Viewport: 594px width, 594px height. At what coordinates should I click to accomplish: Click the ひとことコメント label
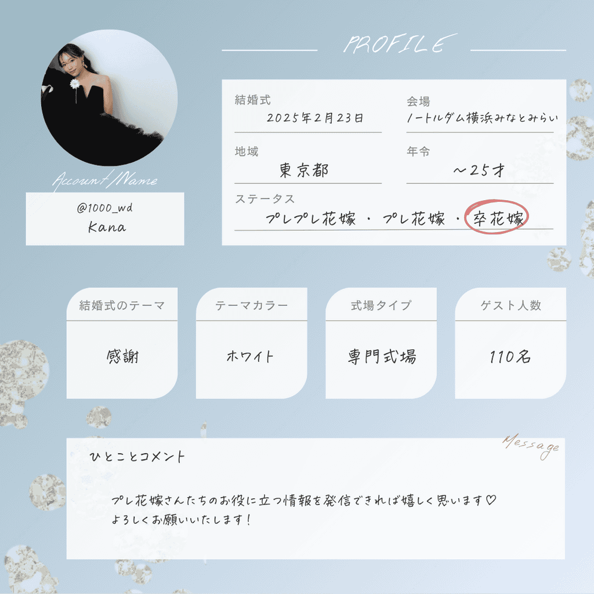(x=137, y=457)
